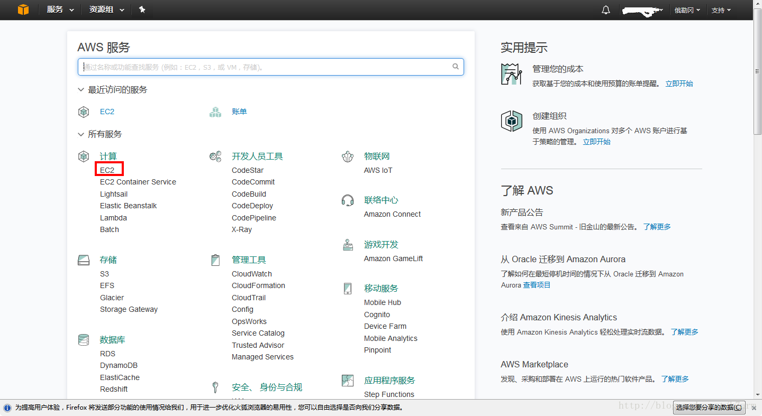The image size is (762, 416).
Task: Open the 服务 dropdown menu
Action: click(60, 10)
